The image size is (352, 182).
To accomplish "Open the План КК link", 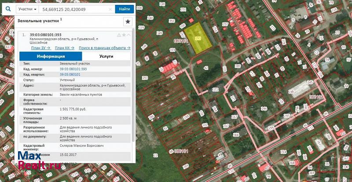I will [x=64, y=47].
